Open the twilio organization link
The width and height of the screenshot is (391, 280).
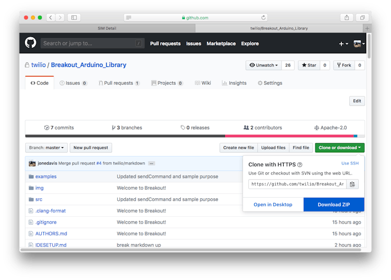(x=39, y=65)
